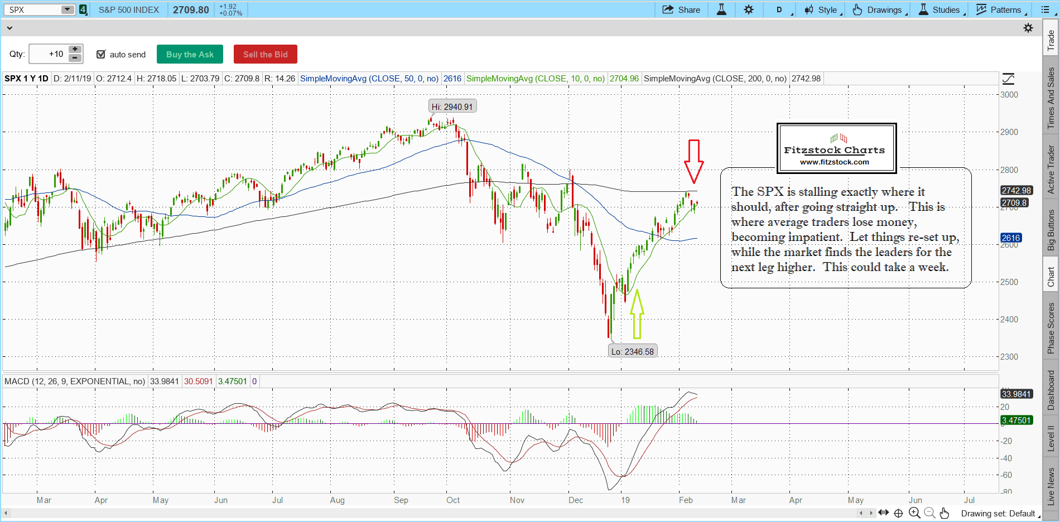Increase quantity with plus stepper
The height and width of the screenshot is (522, 1060).
click(x=75, y=49)
